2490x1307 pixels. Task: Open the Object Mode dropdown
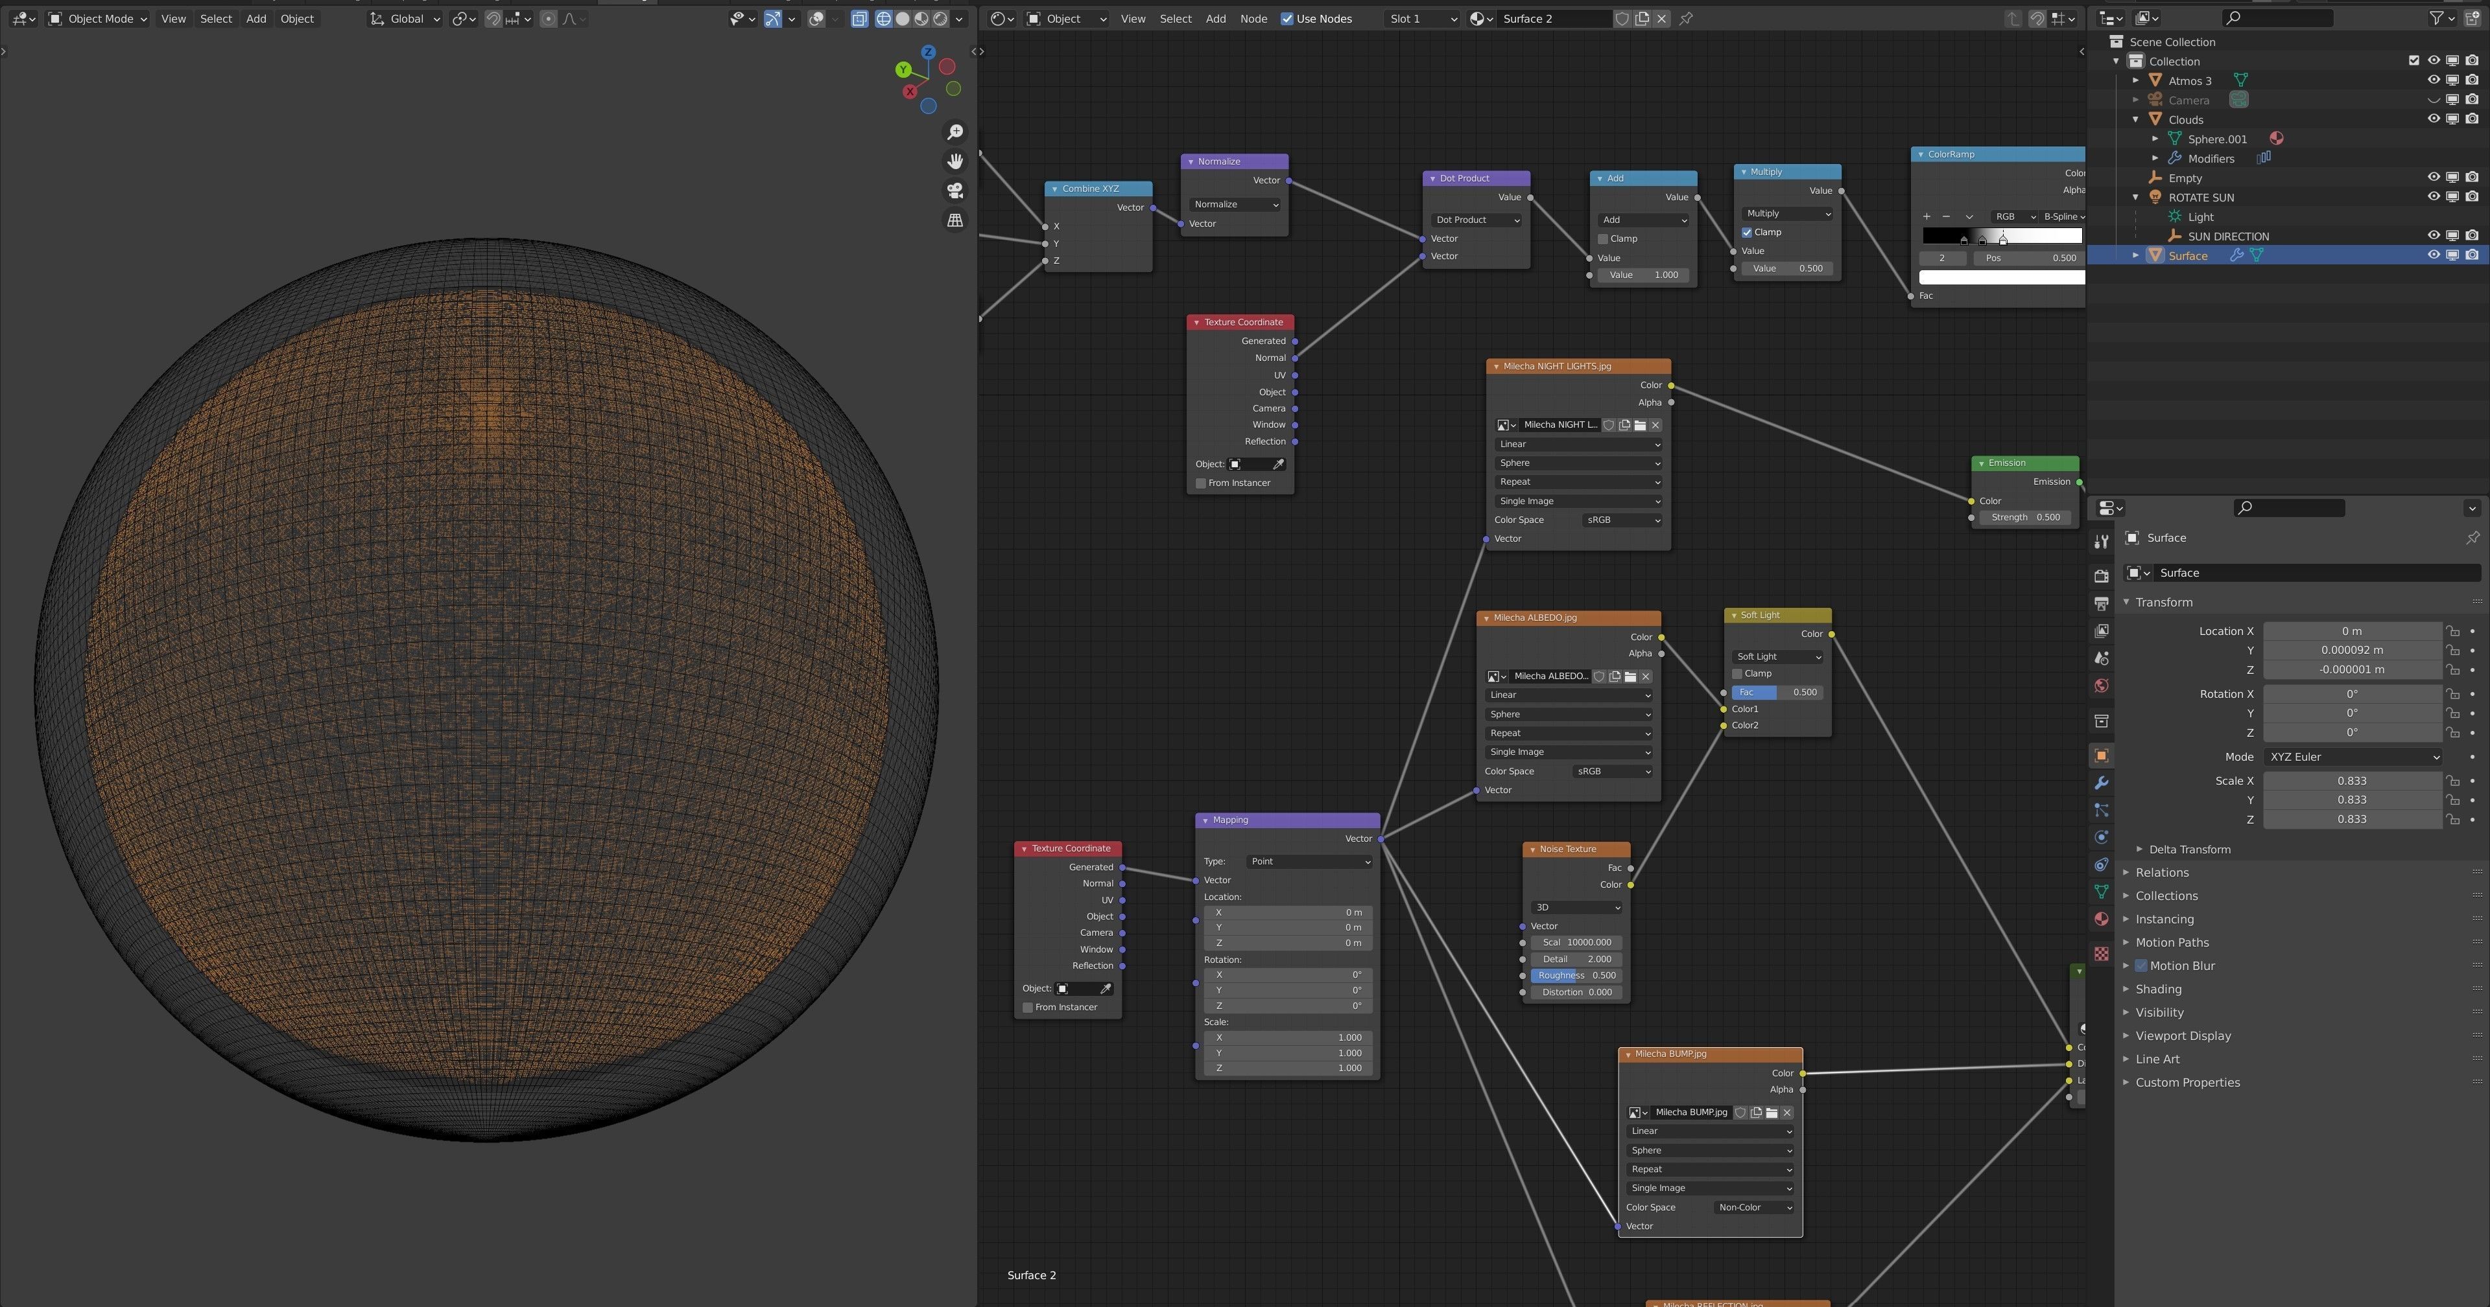coord(98,18)
